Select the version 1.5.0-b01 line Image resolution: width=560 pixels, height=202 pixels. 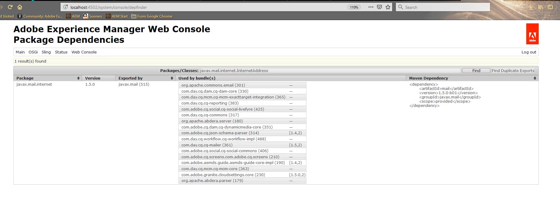(448, 93)
